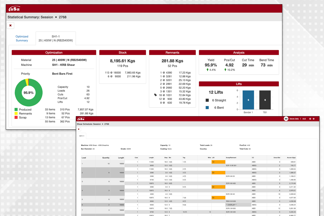The width and height of the screenshot is (324, 216).
Task: Click the 6 @ 9000 stock row
Action: click(x=122, y=77)
